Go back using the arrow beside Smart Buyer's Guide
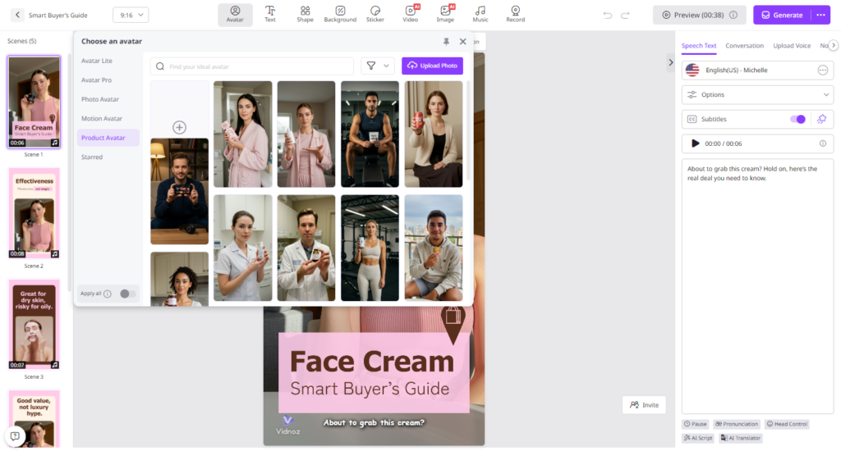This screenshot has height=451, width=841. pyautogui.click(x=17, y=15)
